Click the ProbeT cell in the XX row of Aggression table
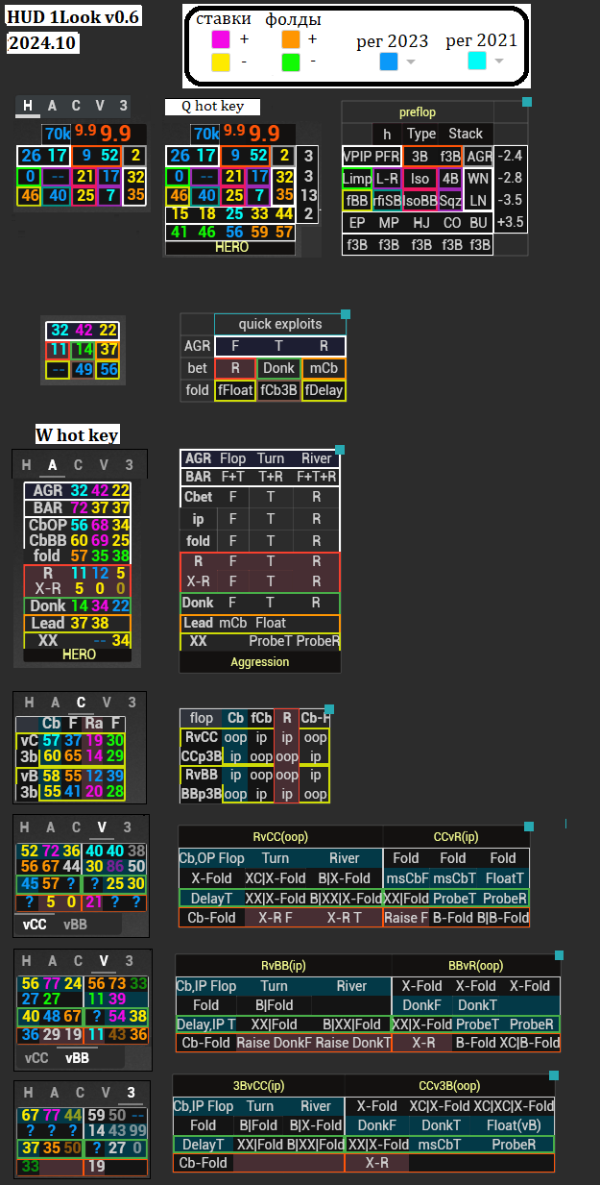Viewport: 600px width, 1185px height. 271,641
